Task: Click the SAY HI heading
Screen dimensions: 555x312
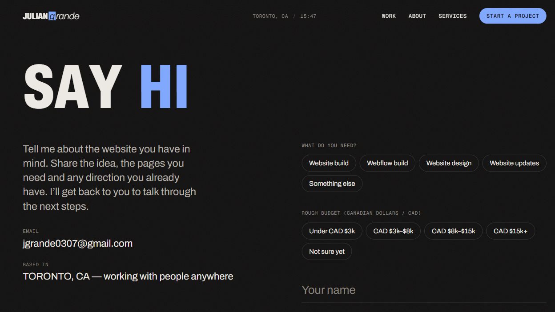Action: coord(105,87)
